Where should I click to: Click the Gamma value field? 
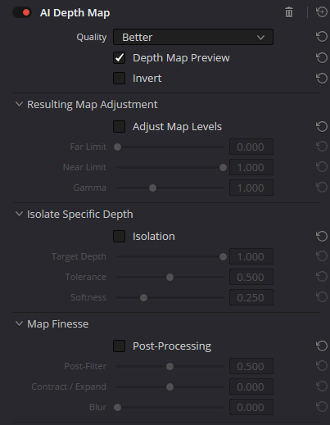[251, 188]
